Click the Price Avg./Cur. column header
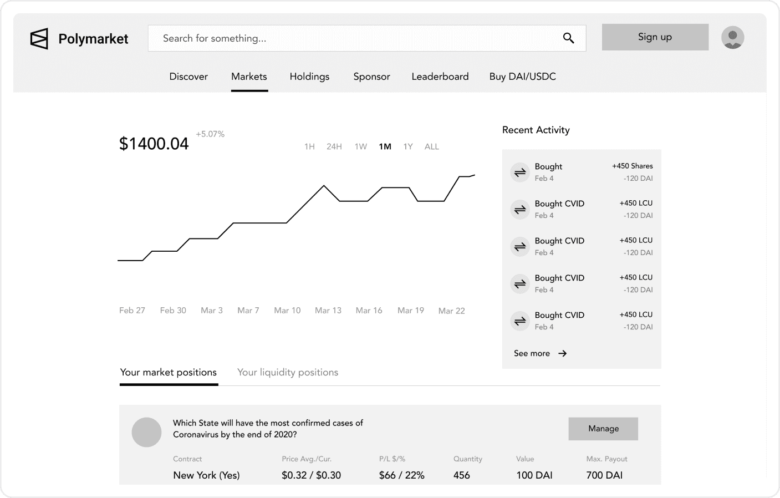Image resolution: width=780 pixels, height=498 pixels. (307, 459)
